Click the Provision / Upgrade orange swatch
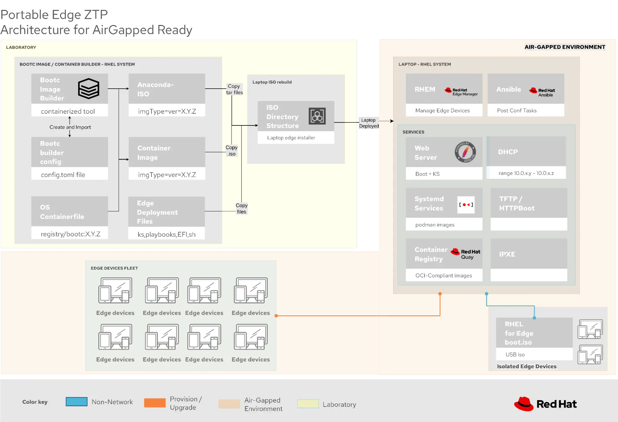This screenshot has width=618, height=422. click(x=155, y=403)
